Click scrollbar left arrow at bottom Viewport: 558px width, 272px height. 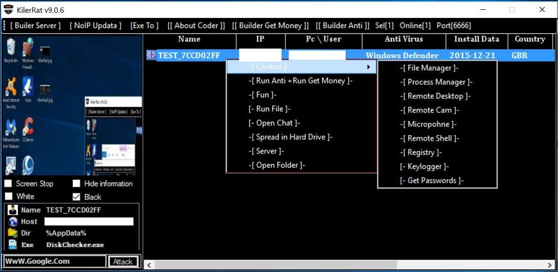pyautogui.click(x=149, y=264)
